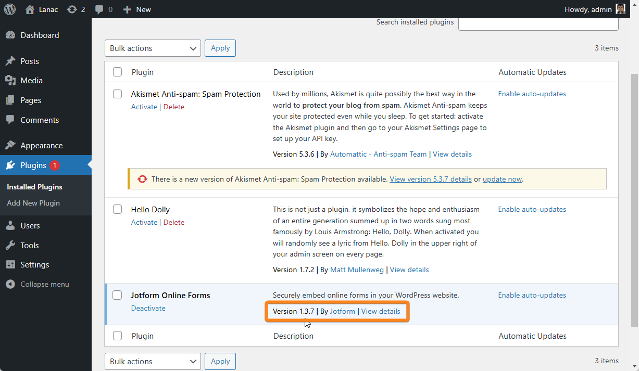Click the WordPress logo icon
639x371 pixels.
coord(10,9)
